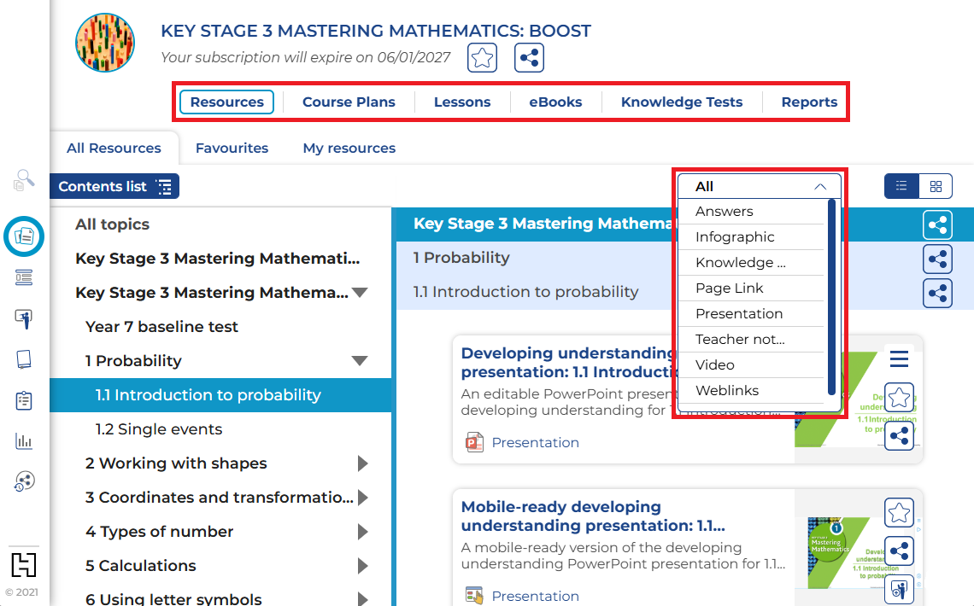Collapse the 1 Probability topic
974x606 pixels.
[360, 361]
